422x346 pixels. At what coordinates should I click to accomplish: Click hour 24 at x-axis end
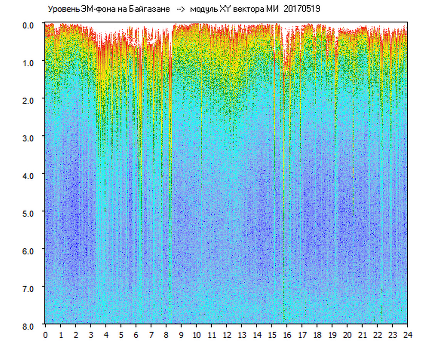coord(407,335)
